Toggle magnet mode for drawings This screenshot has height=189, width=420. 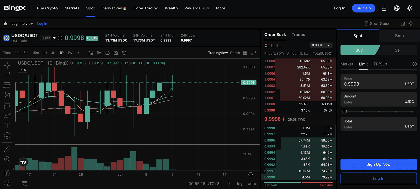point(7,173)
